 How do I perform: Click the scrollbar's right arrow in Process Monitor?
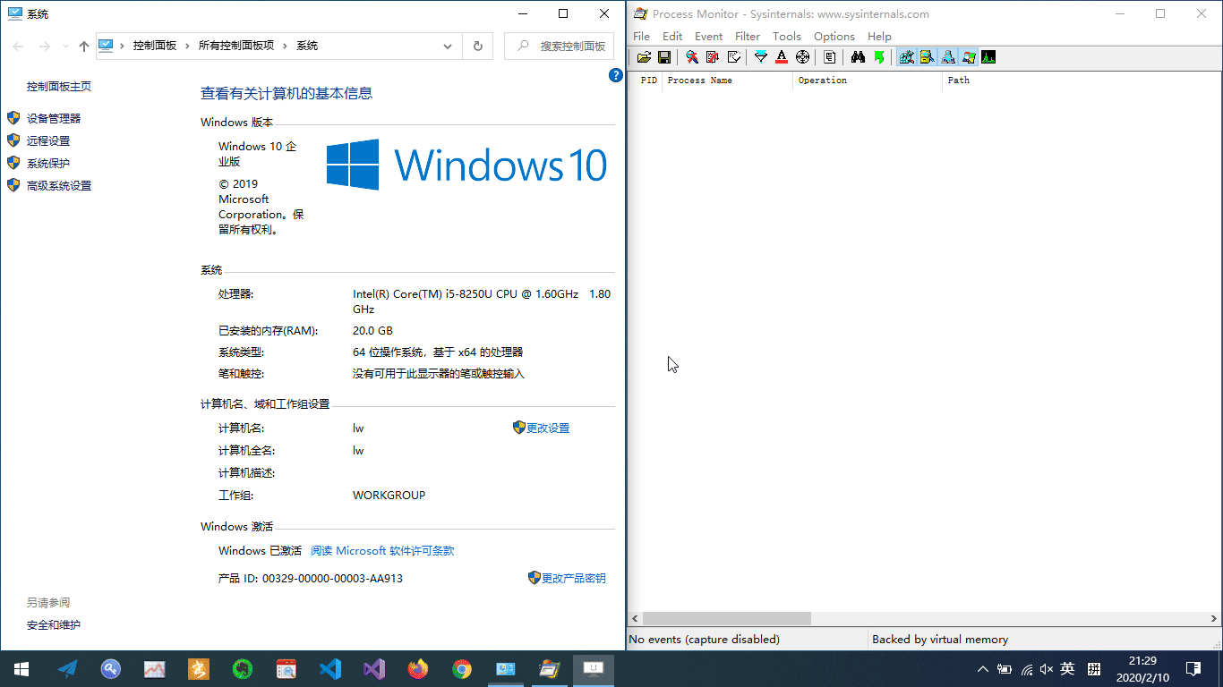point(1215,618)
